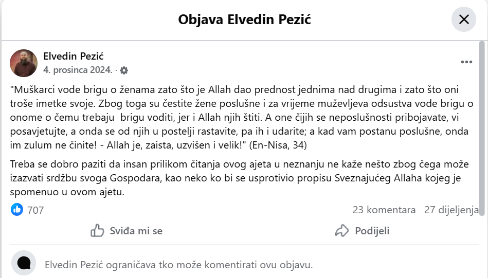Open the post date 4. prosinca 2024.

point(77,70)
